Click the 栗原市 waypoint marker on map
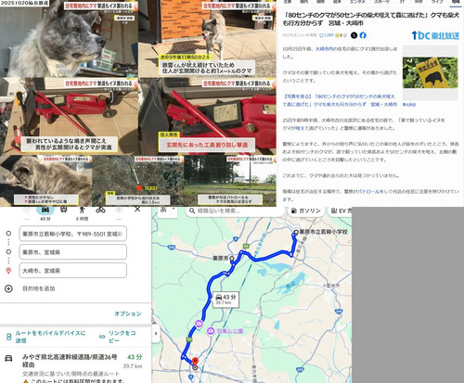The height and width of the screenshot is (383, 464). [x=232, y=259]
